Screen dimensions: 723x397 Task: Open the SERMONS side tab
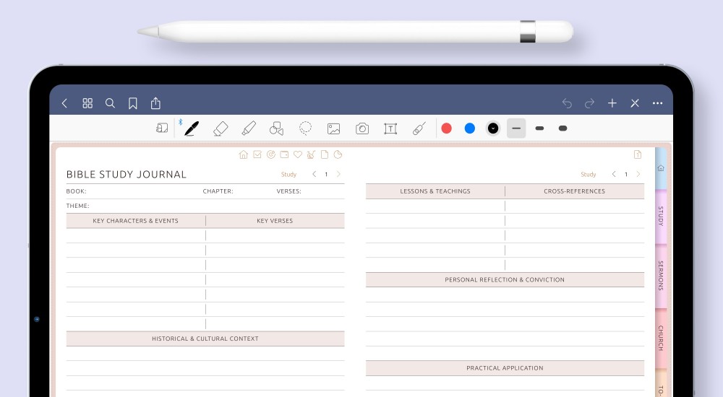[661, 276]
